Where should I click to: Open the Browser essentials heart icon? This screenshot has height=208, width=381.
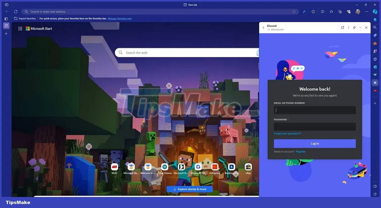pyautogui.click(x=349, y=12)
